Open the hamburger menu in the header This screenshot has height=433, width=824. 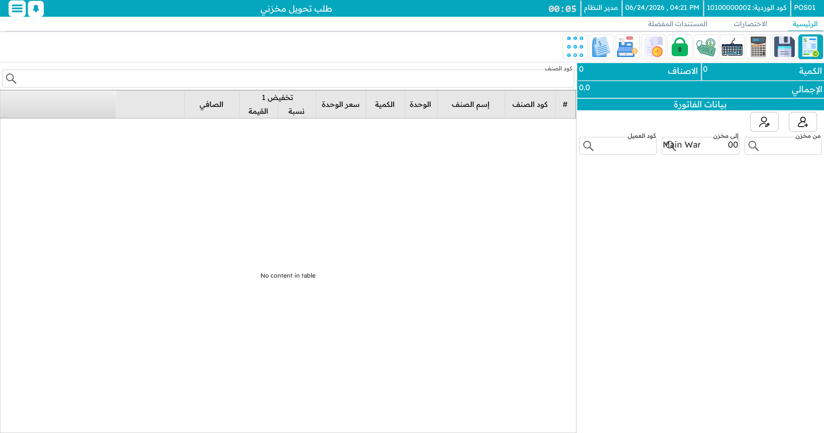[x=17, y=8]
